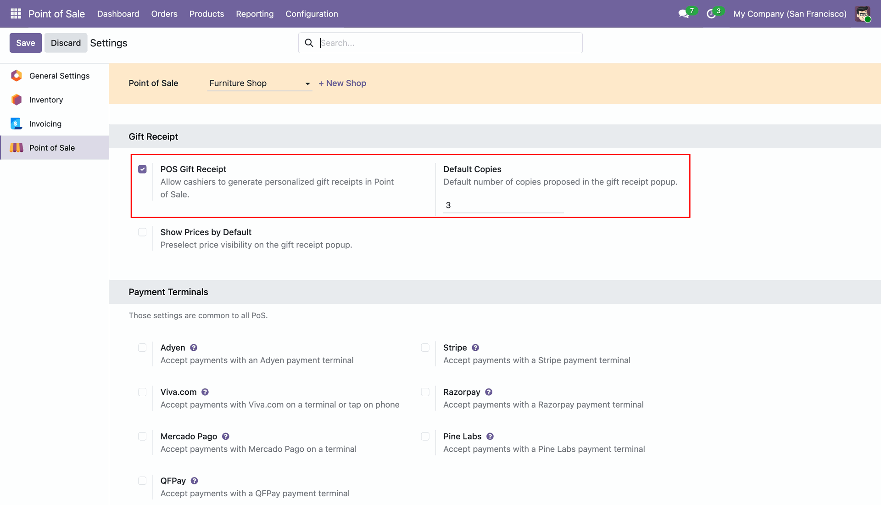Open the conversations chat bubble icon
Screen dimensions: 881x505
(x=684, y=14)
